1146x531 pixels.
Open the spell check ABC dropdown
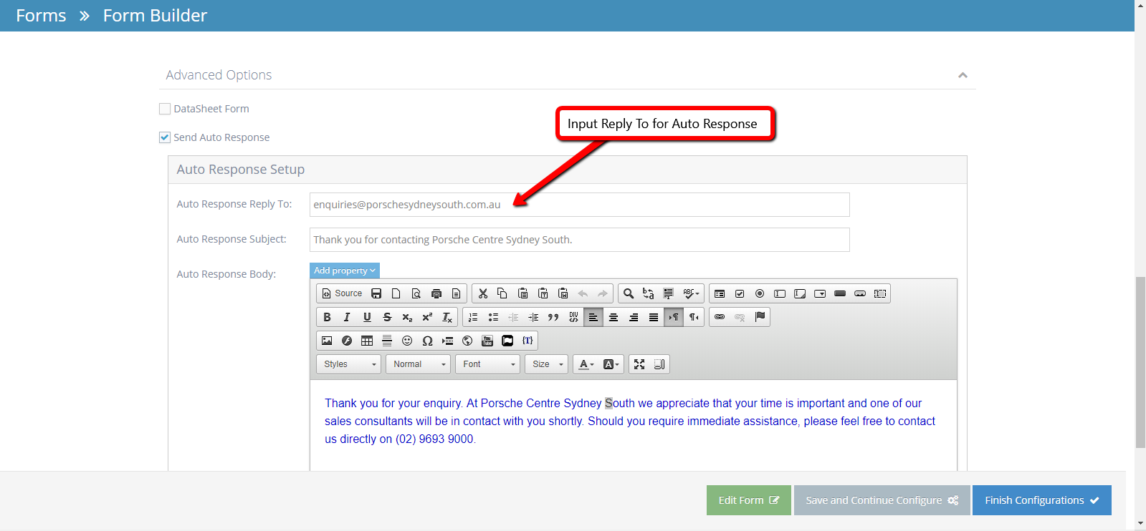[x=691, y=293]
